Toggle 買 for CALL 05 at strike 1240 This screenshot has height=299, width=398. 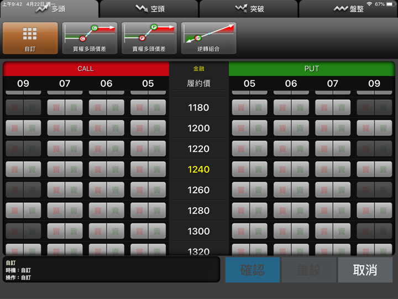[x=139, y=169]
